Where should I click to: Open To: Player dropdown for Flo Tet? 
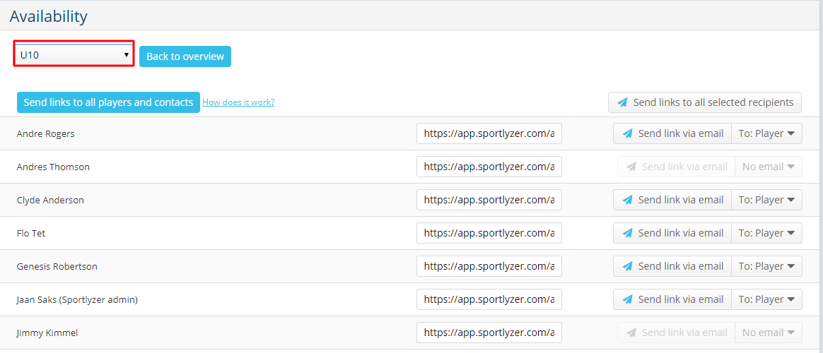[766, 233]
